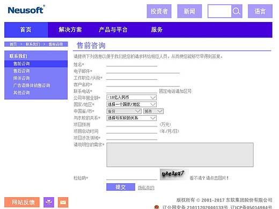Click the 版权所有 copyright text

(x=224, y=200)
